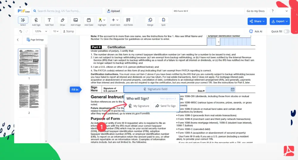Expand the account chevron menu
Viewport: 298px width, 160px height.
(x=286, y=11)
